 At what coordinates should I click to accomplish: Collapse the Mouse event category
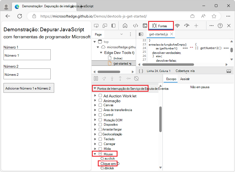tap(95, 154)
